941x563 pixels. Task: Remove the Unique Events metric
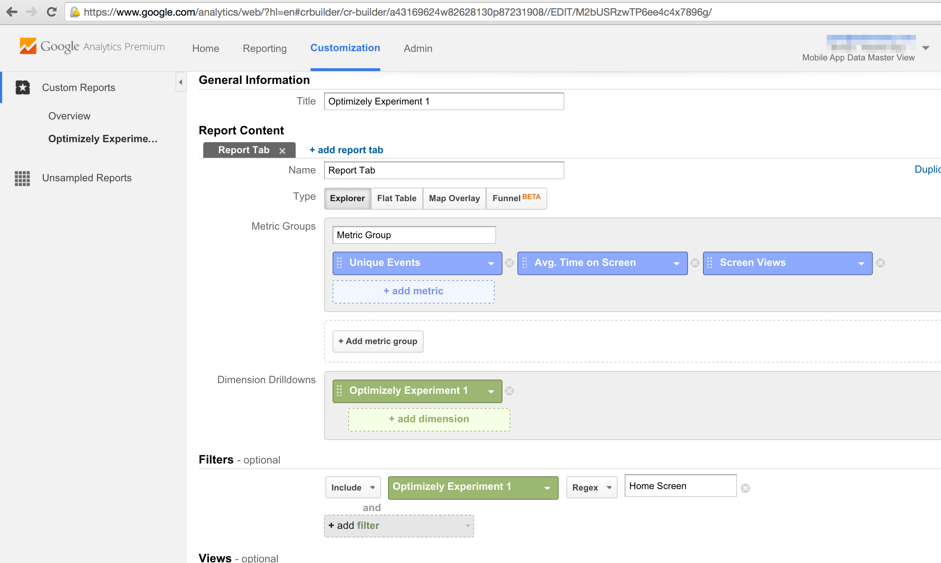click(x=509, y=263)
